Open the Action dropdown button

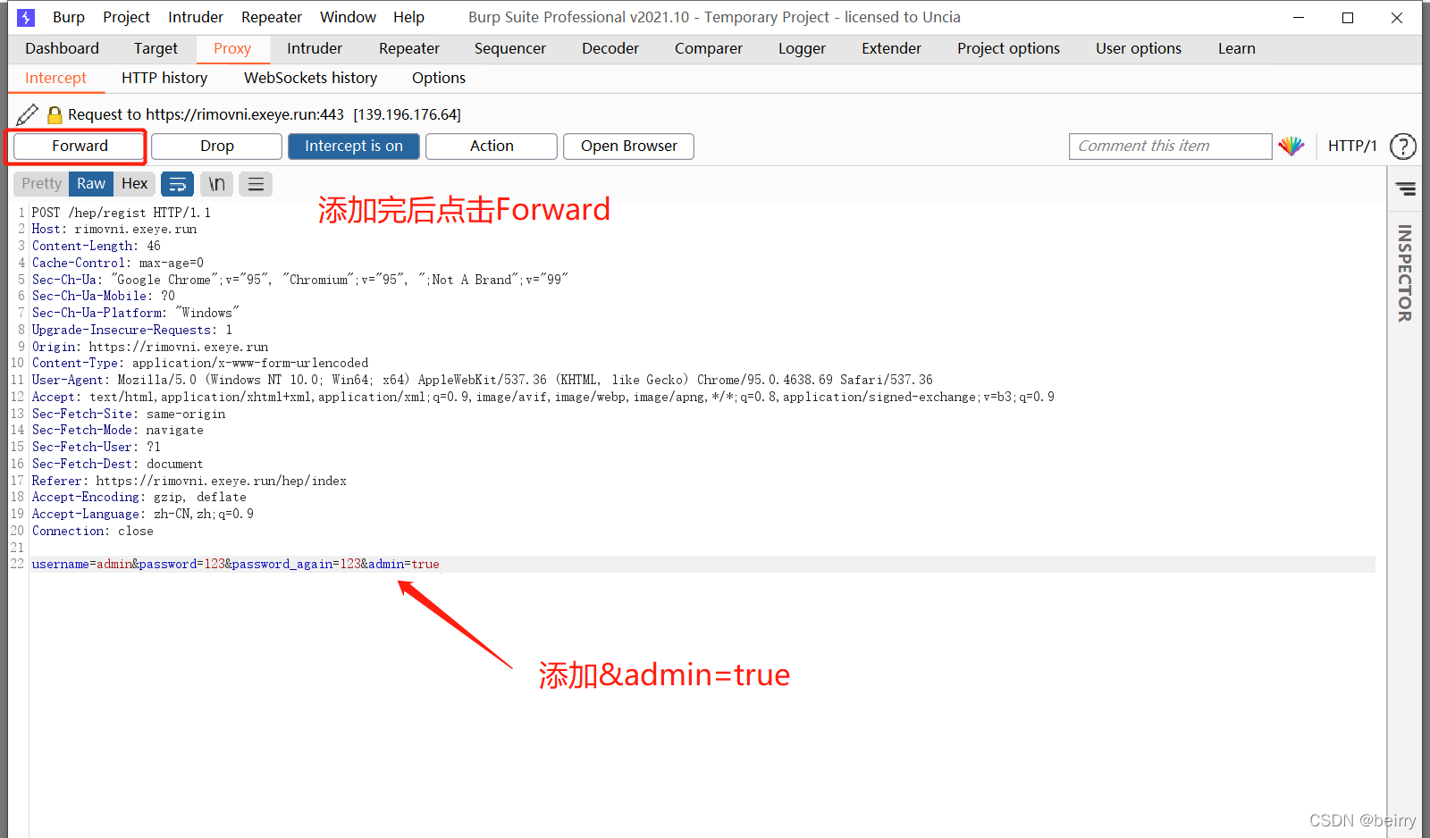point(492,147)
